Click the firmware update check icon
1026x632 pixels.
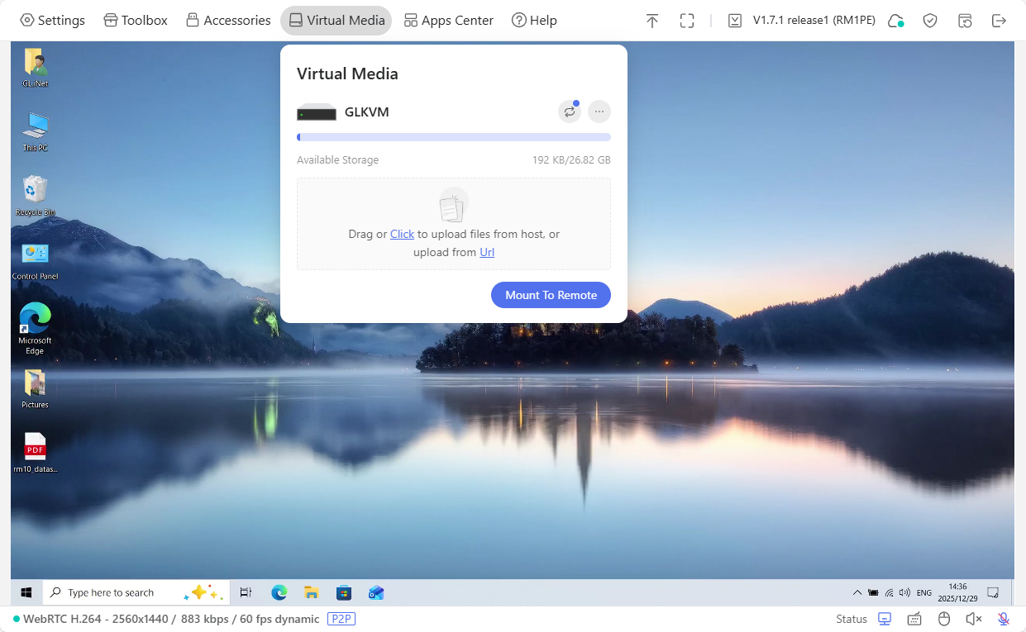pos(735,20)
